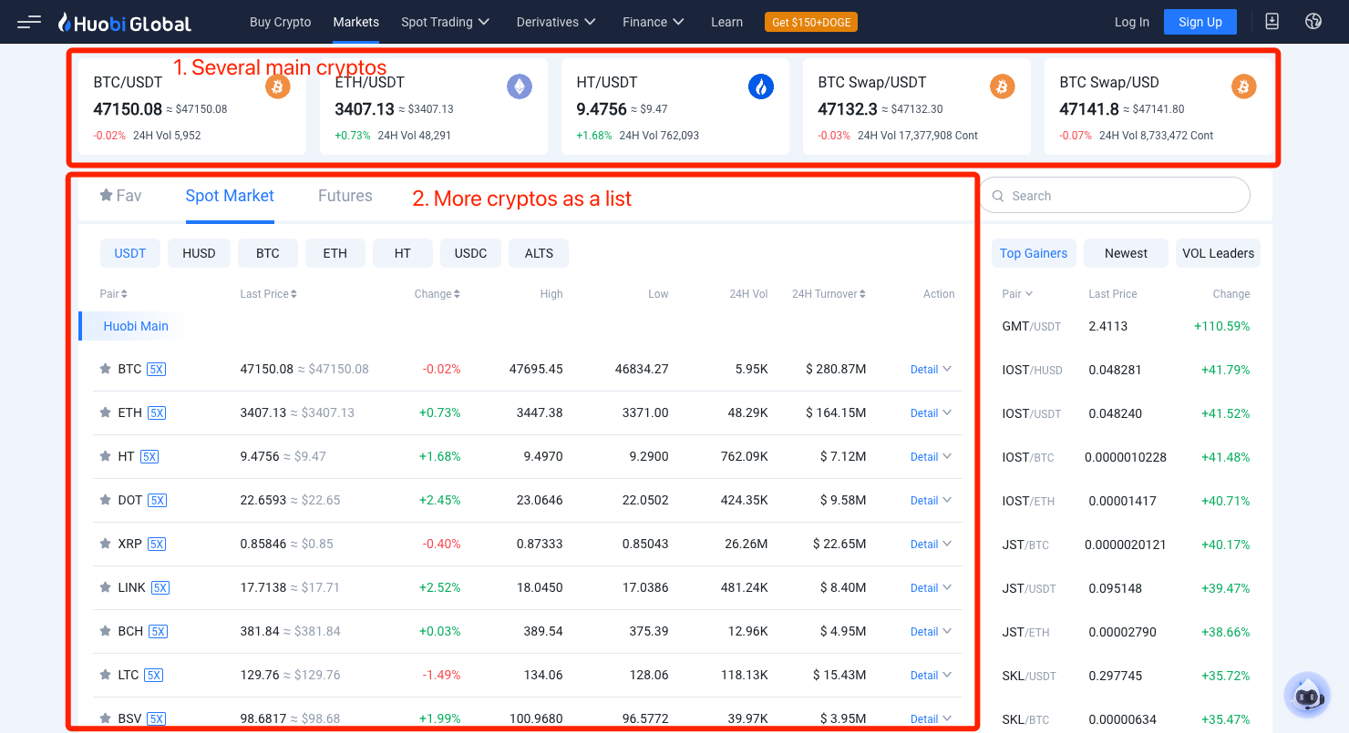This screenshot has width=1349, height=733.
Task: Click the HT flame icon on HT/USDT card
Action: click(x=760, y=87)
